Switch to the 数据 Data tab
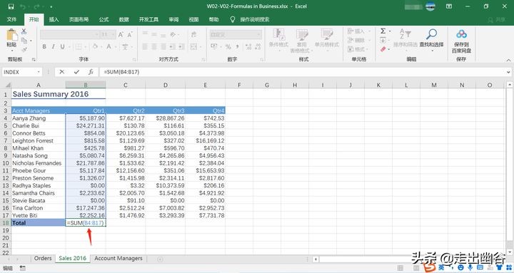Screen dimensions: 514x273 click(124, 19)
